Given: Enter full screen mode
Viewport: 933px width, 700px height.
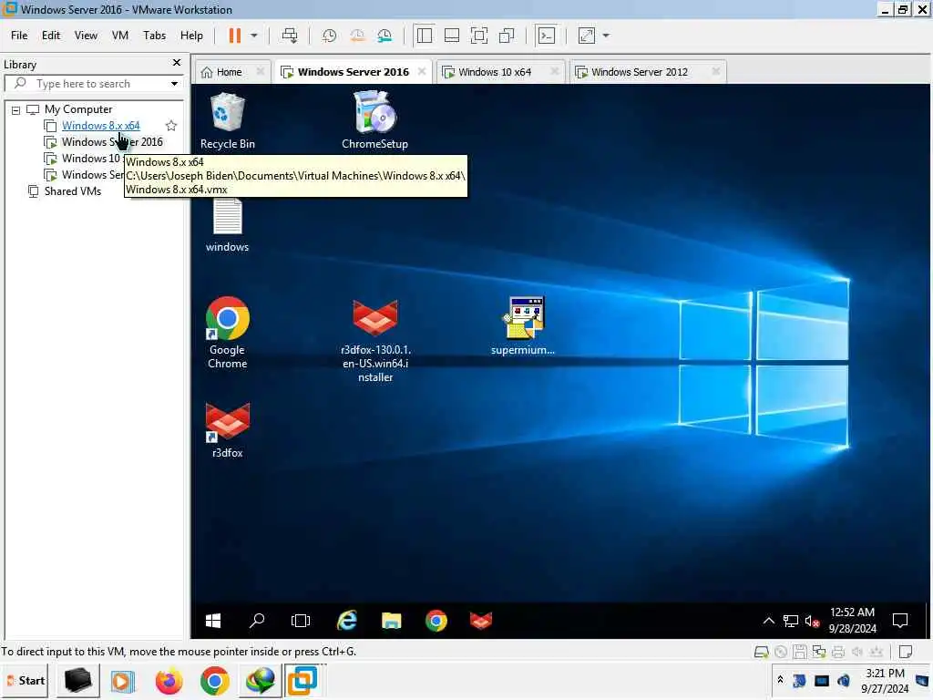Looking at the screenshot, I should click(479, 36).
